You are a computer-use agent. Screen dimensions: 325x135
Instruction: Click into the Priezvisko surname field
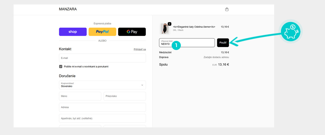pos(124,96)
